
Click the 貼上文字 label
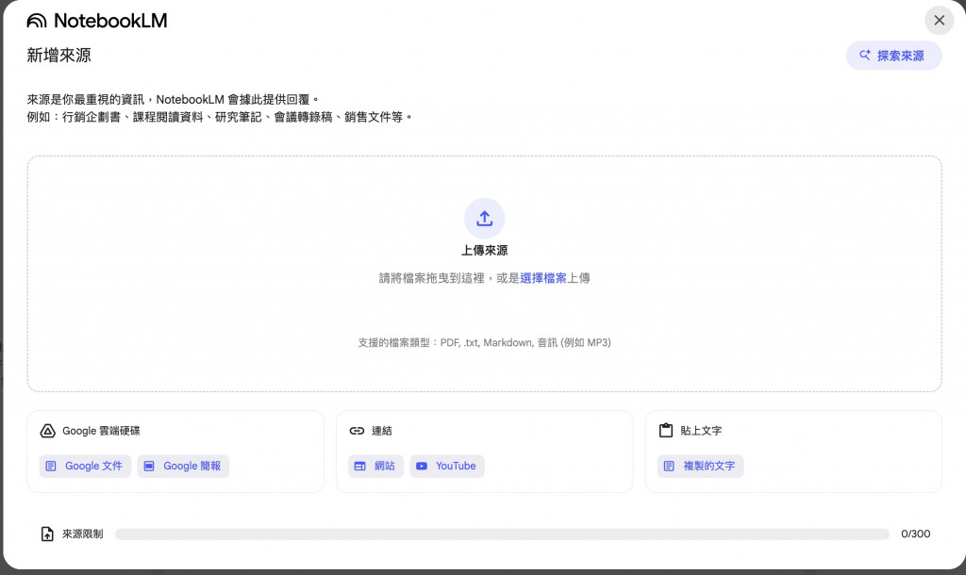(x=701, y=431)
